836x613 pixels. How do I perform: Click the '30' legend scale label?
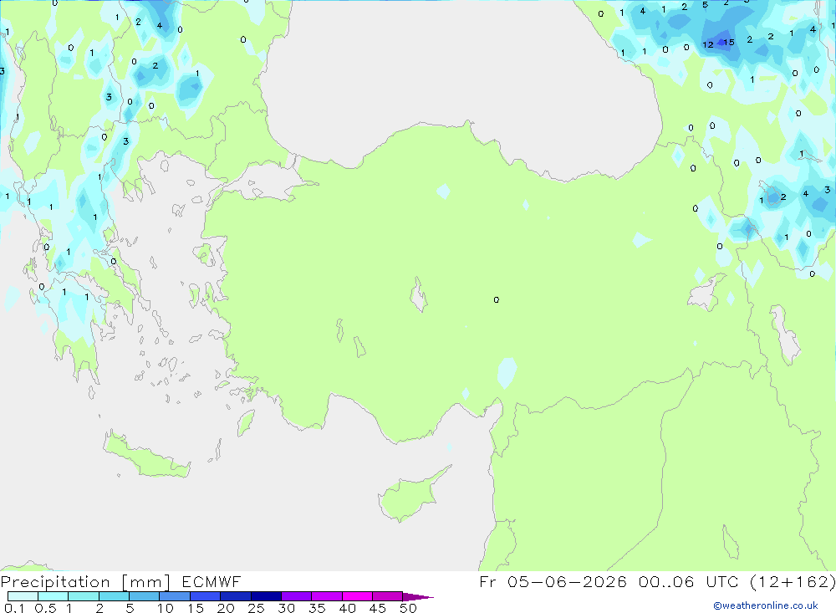click(287, 608)
